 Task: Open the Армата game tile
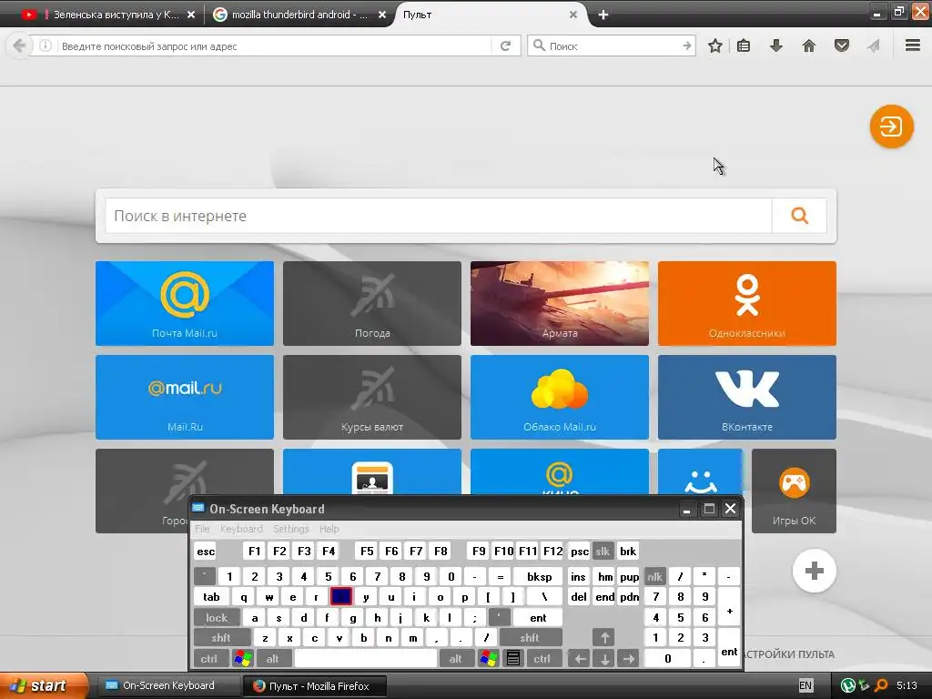coord(560,303)
